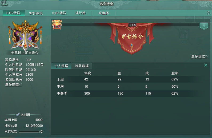Screen dimensions: 212x138
Task: Select the 战队数据 tab
Action: pyautogui.click(x=82, y=66)
